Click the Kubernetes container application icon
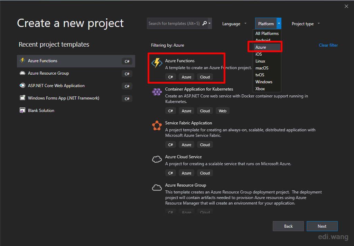Viewport: 354px width, 246px height. pos(157,92)
